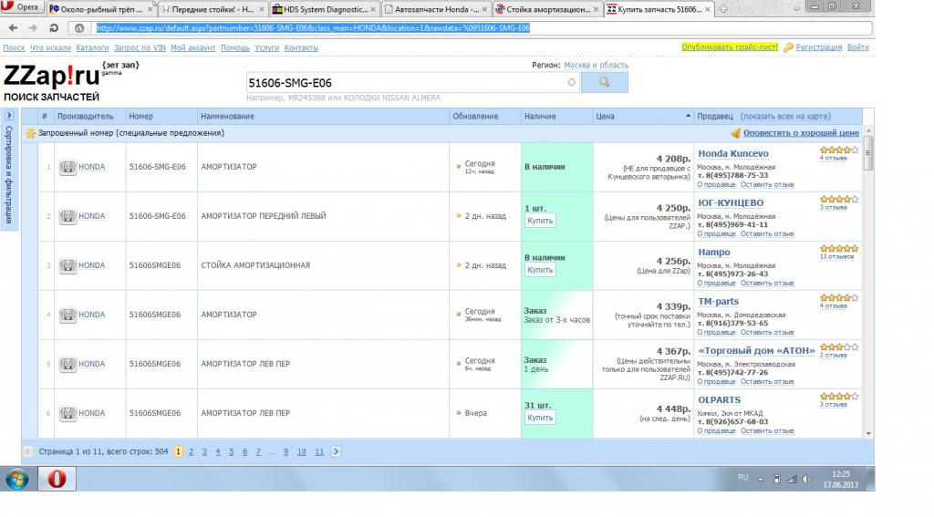Click О продавце for Hampo
The width and height of the screenshot is (934, 517).
717,283
